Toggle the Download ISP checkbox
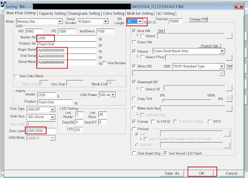 [x=134, y=82]
